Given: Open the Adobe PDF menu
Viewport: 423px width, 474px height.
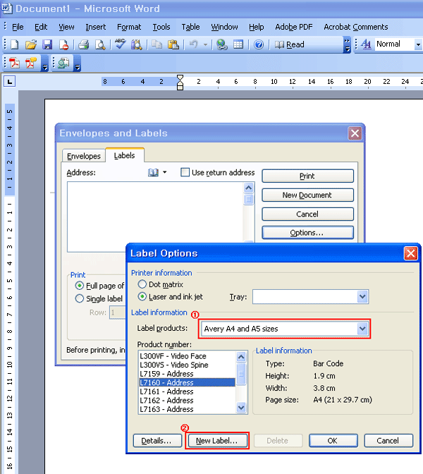Looking at the screenshot, I should point(294,27).
